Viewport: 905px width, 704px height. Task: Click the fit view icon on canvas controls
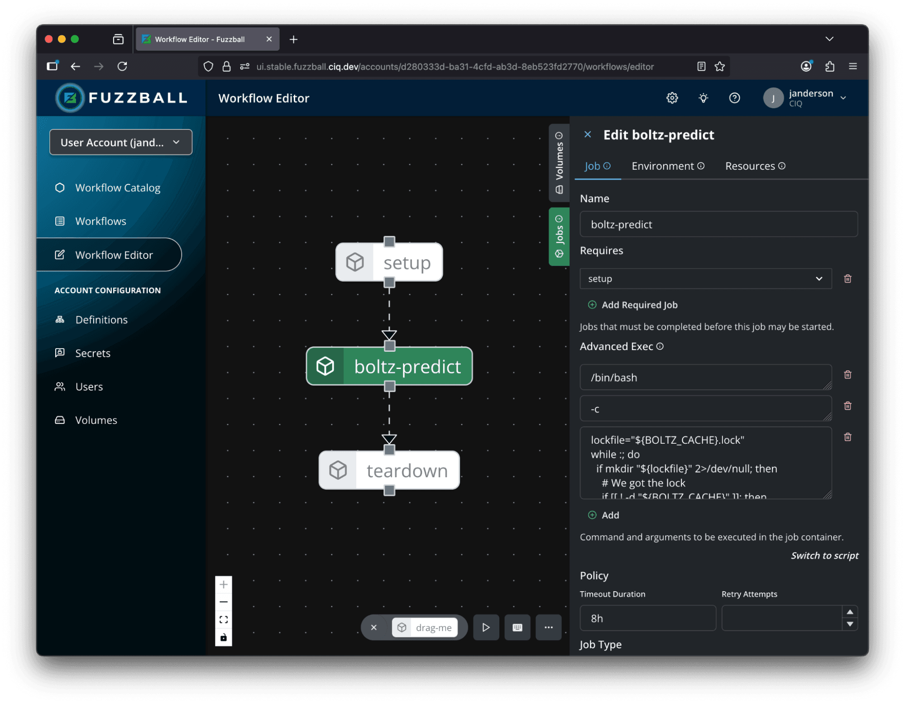(x=224, y=620)
